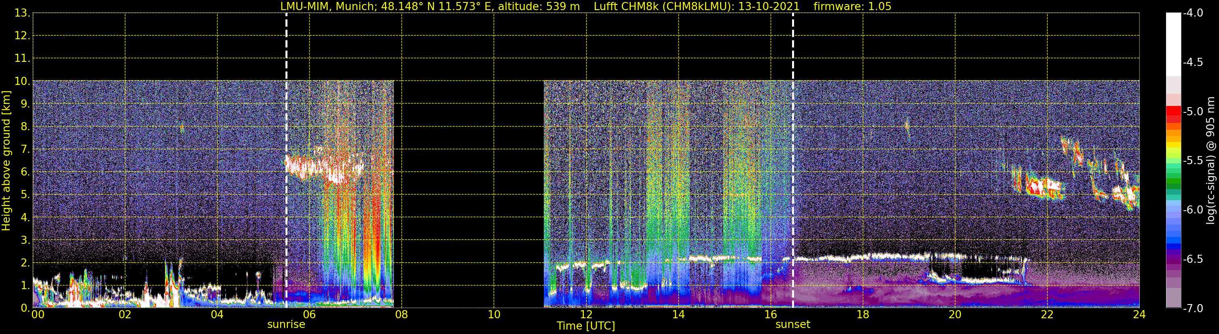Click the white dashed sunset marker line
The image size is (1219, 334).
(792, 161)
